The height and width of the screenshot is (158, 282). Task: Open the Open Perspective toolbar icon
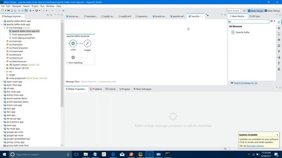tap(244, 11)
